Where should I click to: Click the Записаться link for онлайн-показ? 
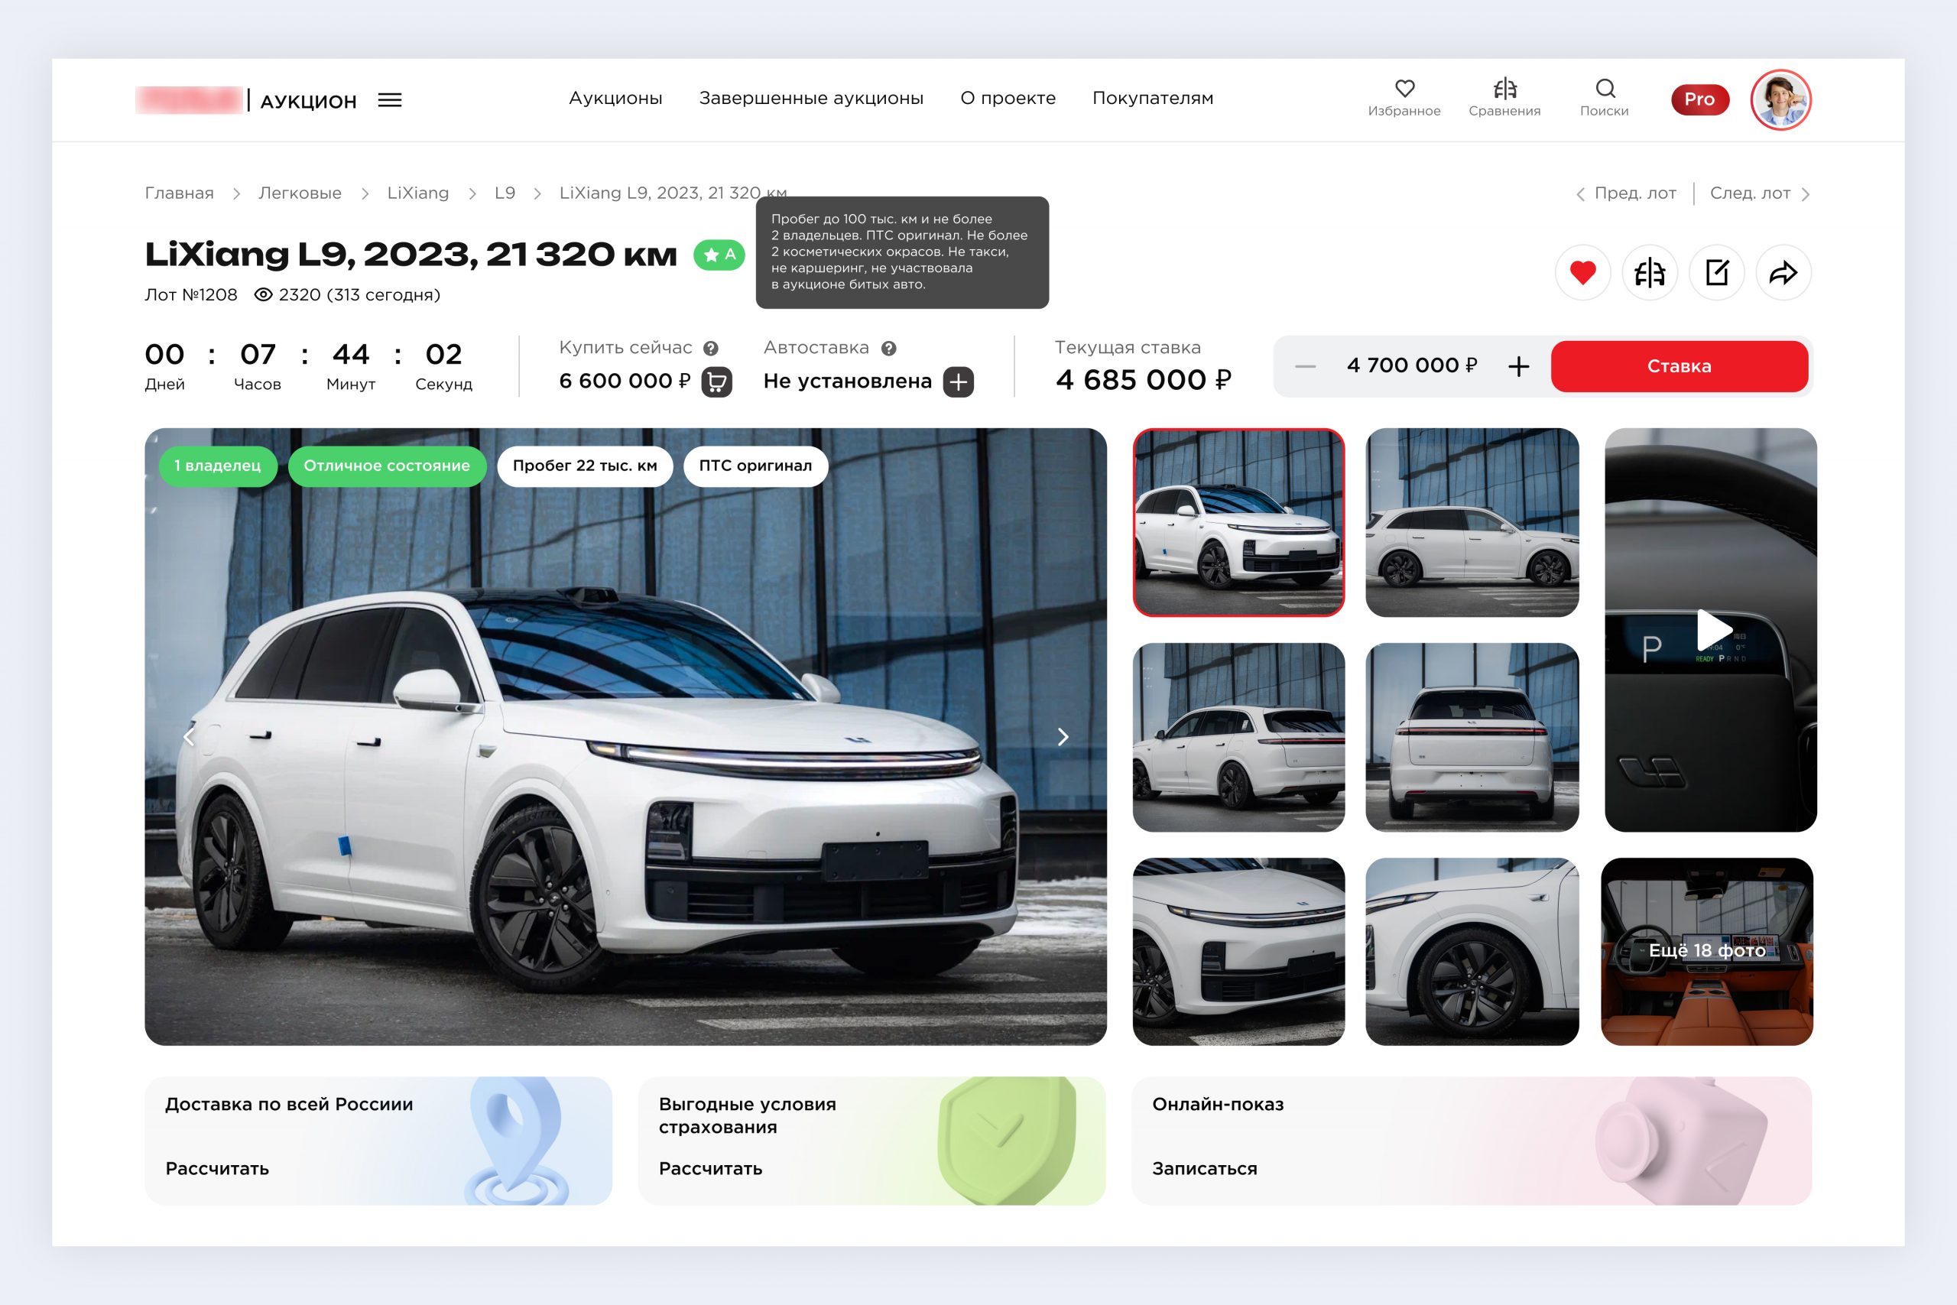click(x=1201, y=1165)
